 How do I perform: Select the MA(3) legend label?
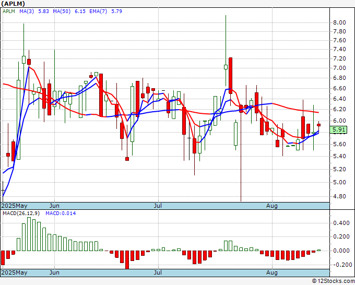(27, 11)
